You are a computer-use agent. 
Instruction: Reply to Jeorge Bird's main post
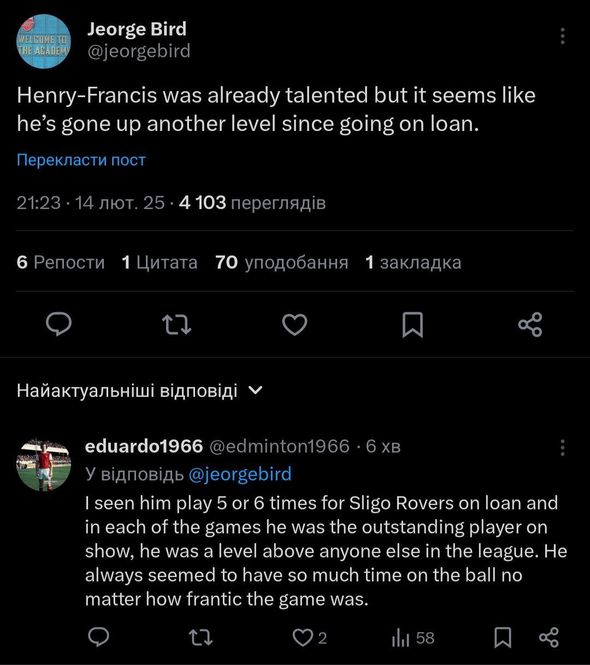(58, 324)
